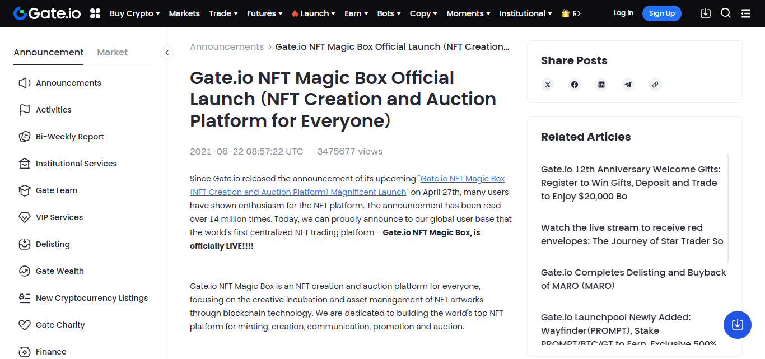Expand the Earn dropdown menu
Image resolution: width=765 pixels, height=359 pixels.
click(x=356, y=13)
